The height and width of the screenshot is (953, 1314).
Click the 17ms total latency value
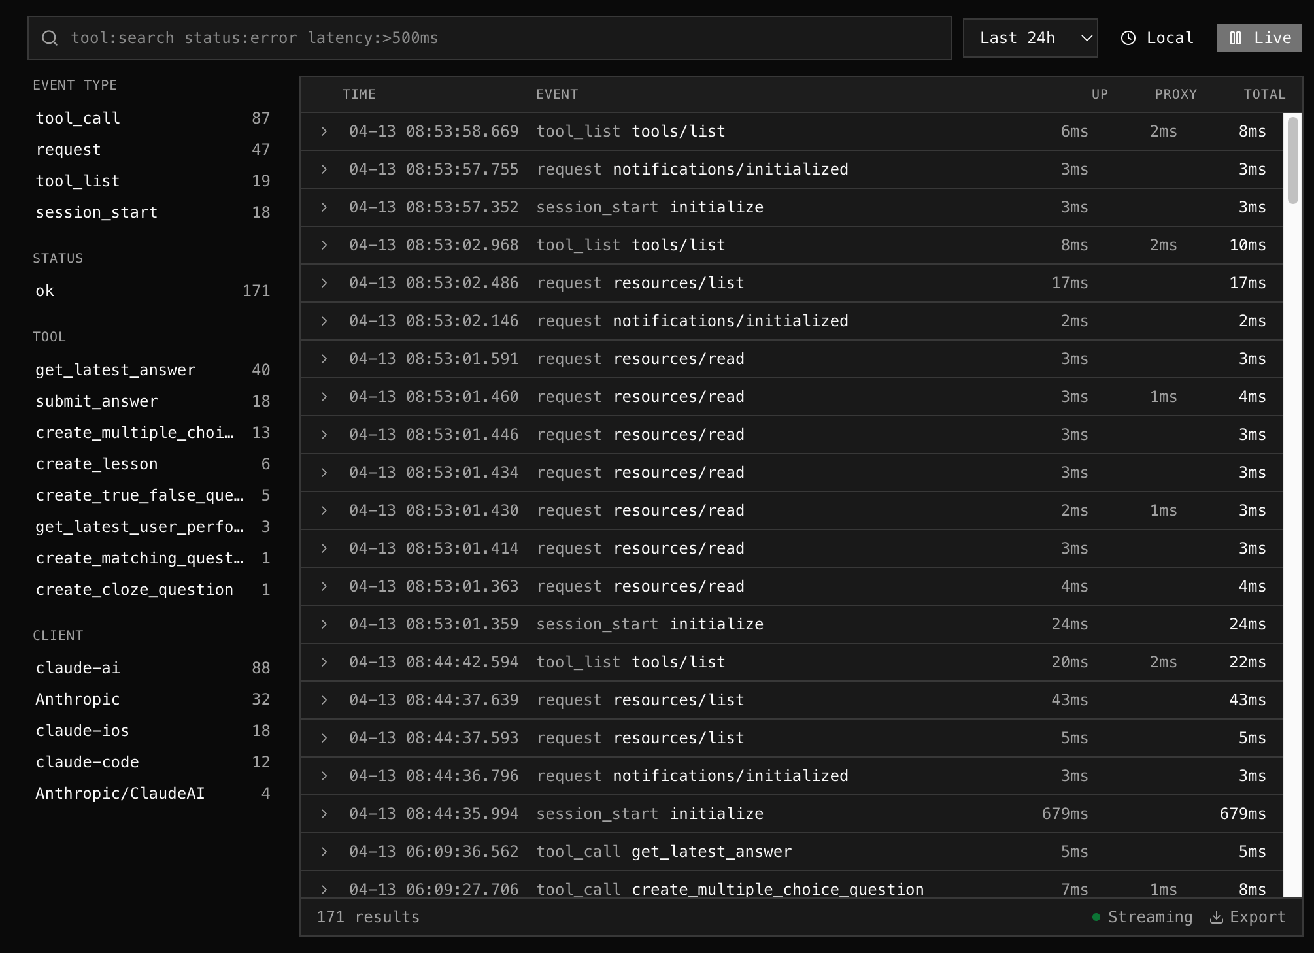[x=1247, y=283]
